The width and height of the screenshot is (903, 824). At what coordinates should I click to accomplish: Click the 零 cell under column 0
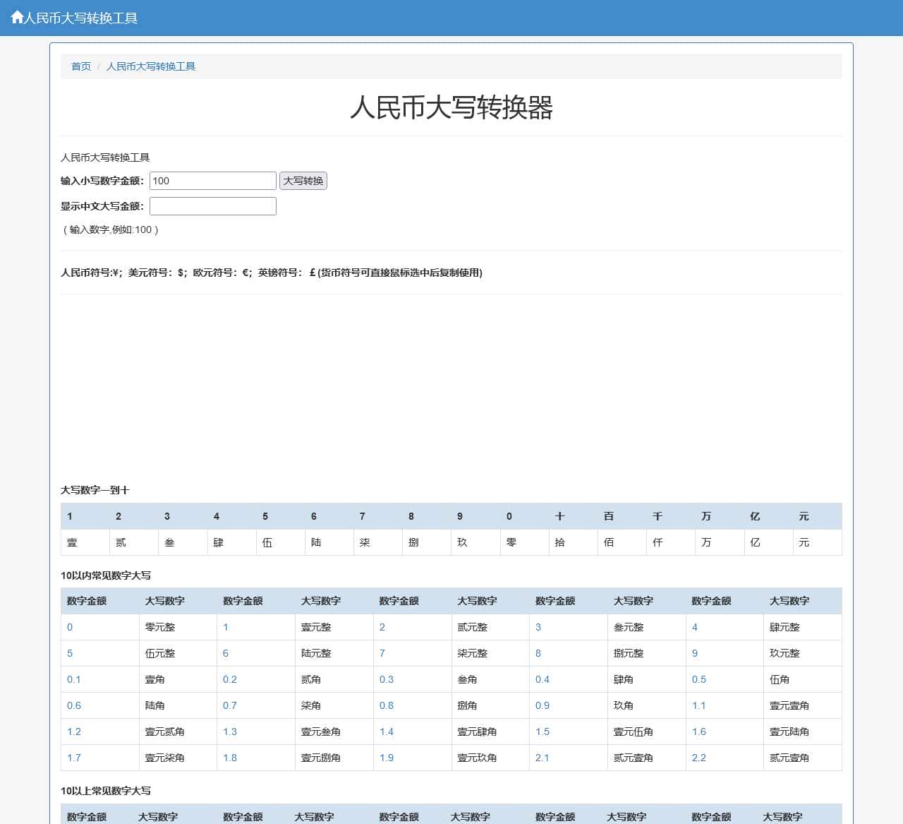[x=525, y=542]
